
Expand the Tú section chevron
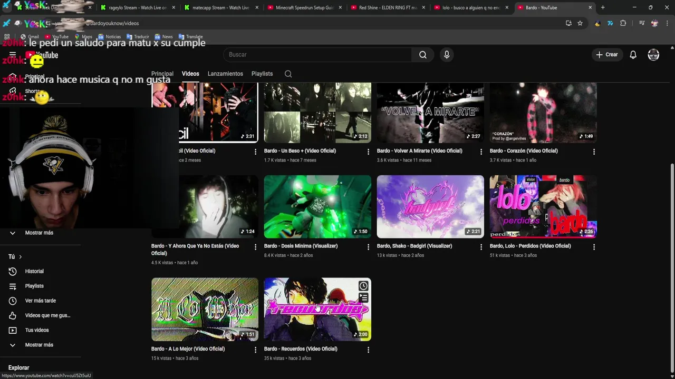[x=20, y=257]
